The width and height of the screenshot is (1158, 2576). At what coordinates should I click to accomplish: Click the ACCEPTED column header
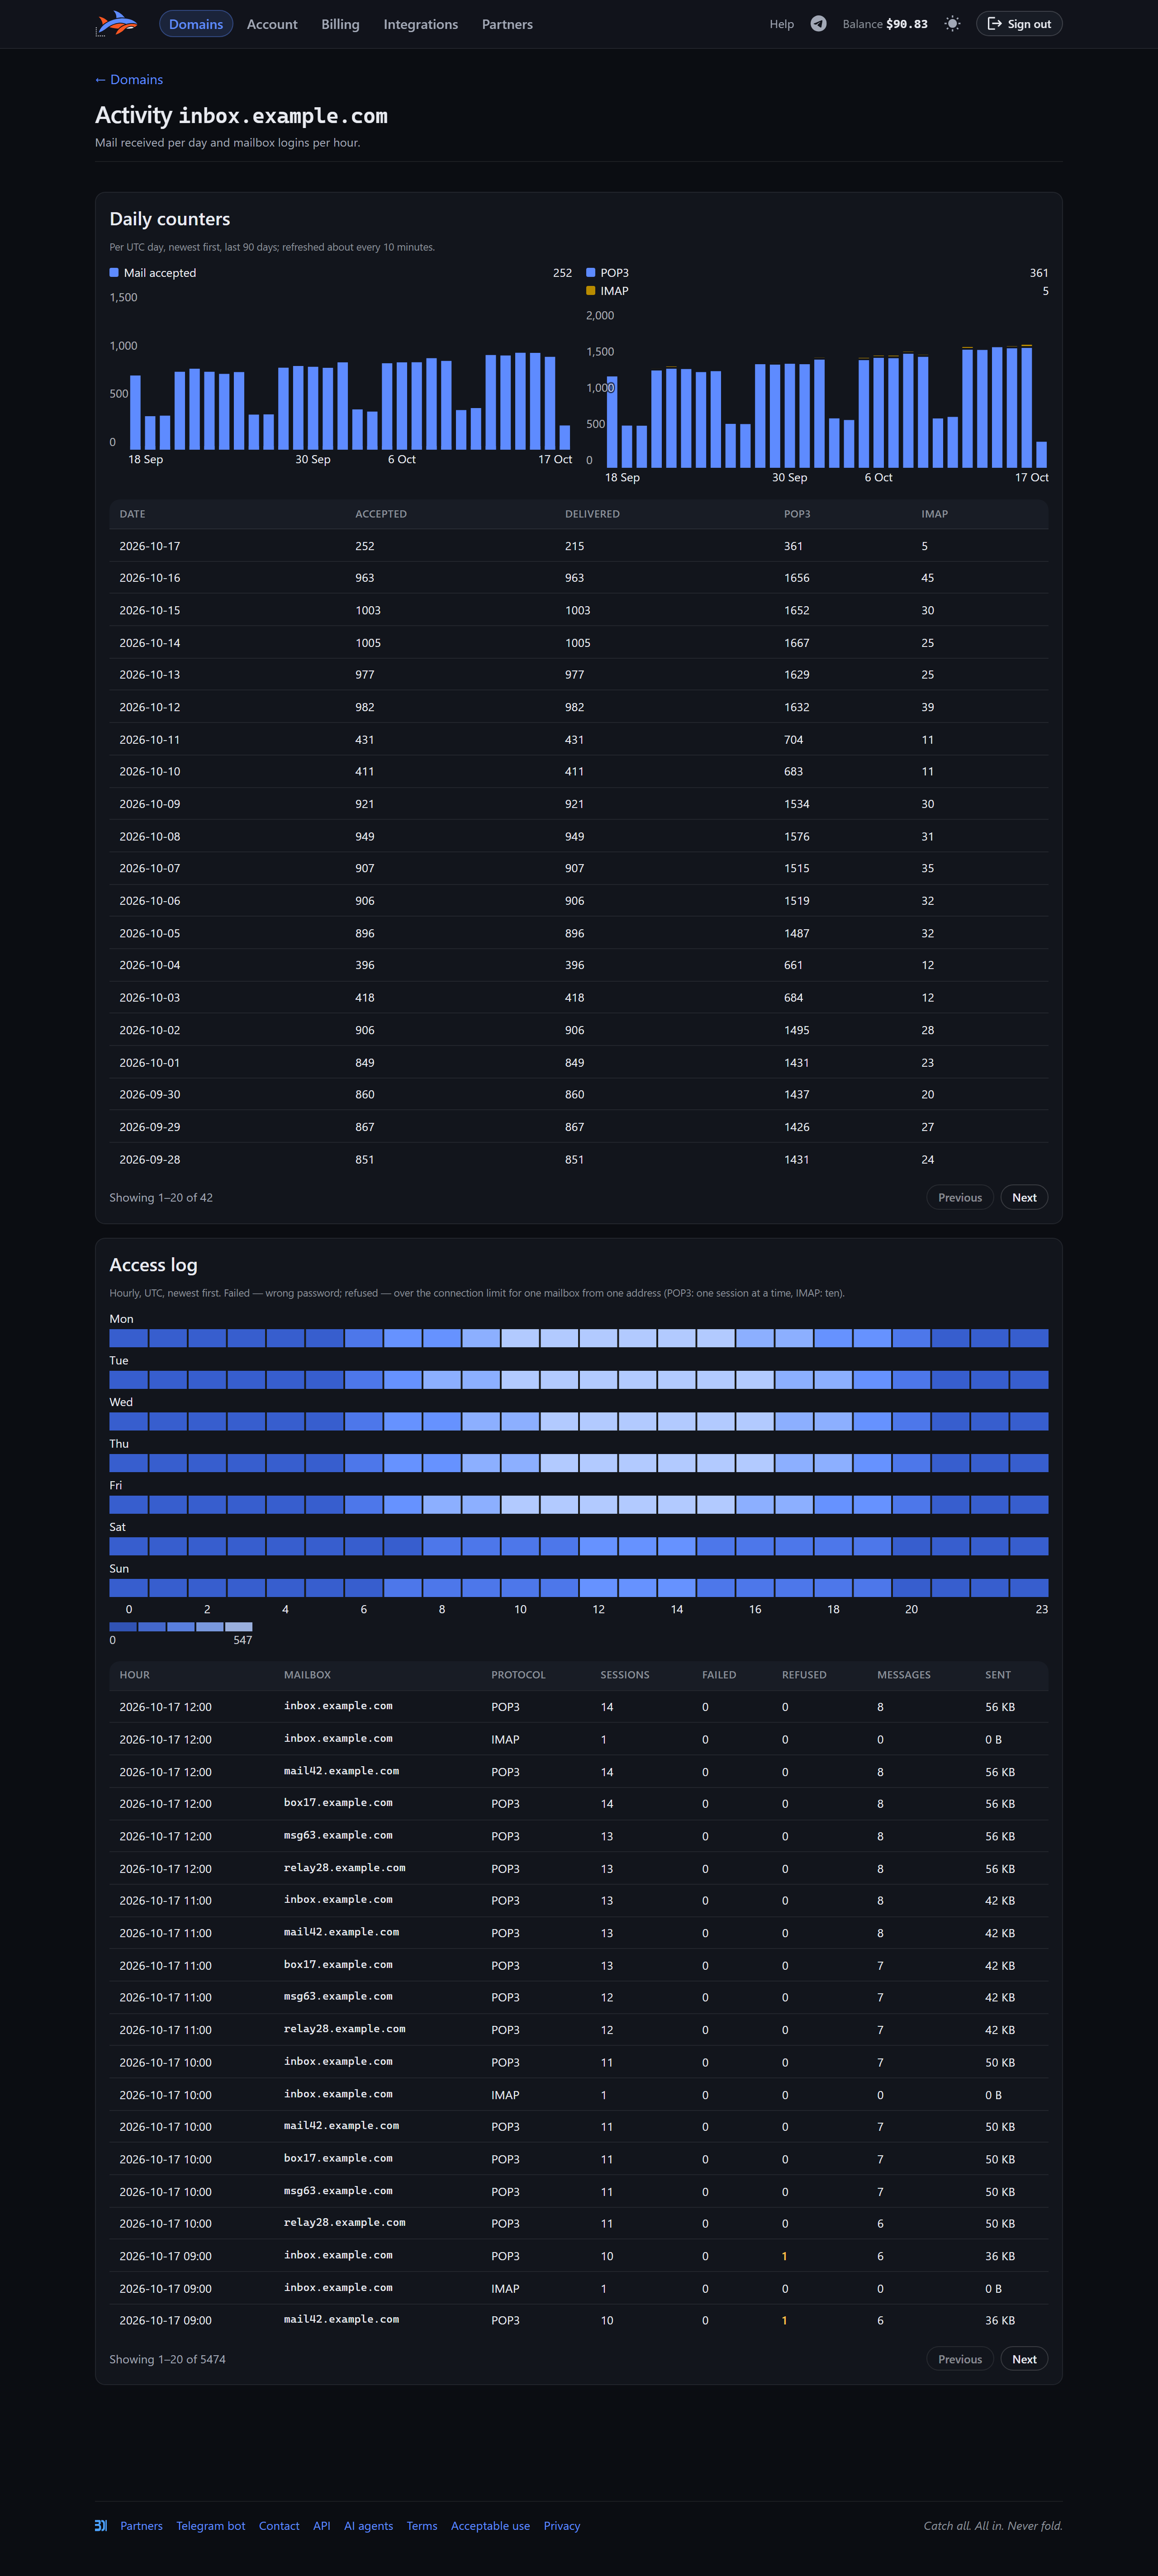[x=381, y=514]
